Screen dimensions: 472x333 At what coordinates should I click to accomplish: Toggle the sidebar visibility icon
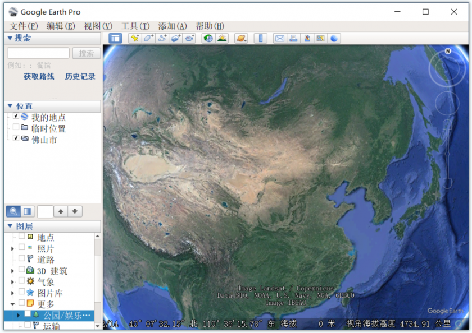pos(115,39)
